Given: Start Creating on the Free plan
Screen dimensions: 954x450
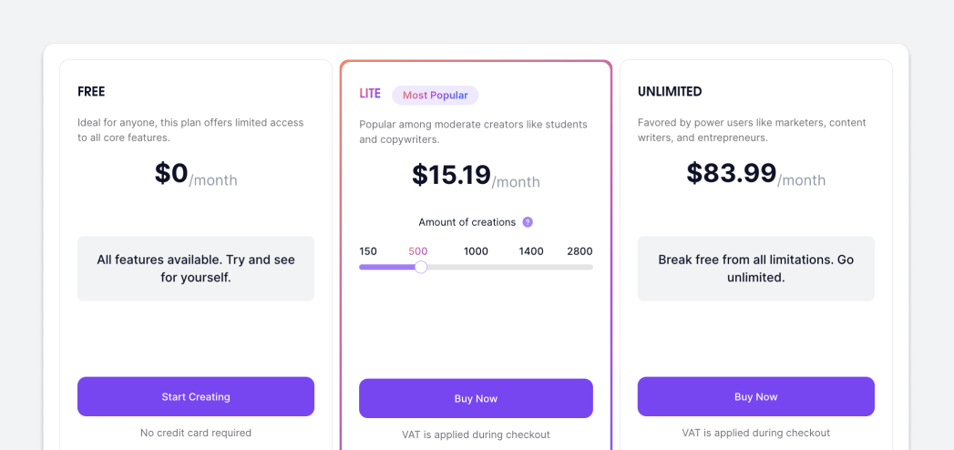Looking at the screenshot, I should (x=196, y=396).
